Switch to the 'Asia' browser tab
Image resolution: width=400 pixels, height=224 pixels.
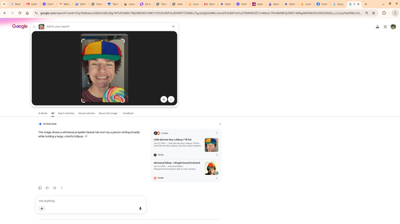click(257, 4)
